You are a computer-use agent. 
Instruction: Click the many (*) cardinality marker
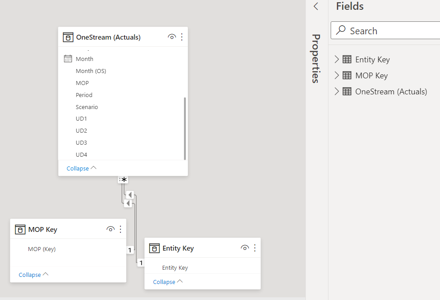(123, 179)
